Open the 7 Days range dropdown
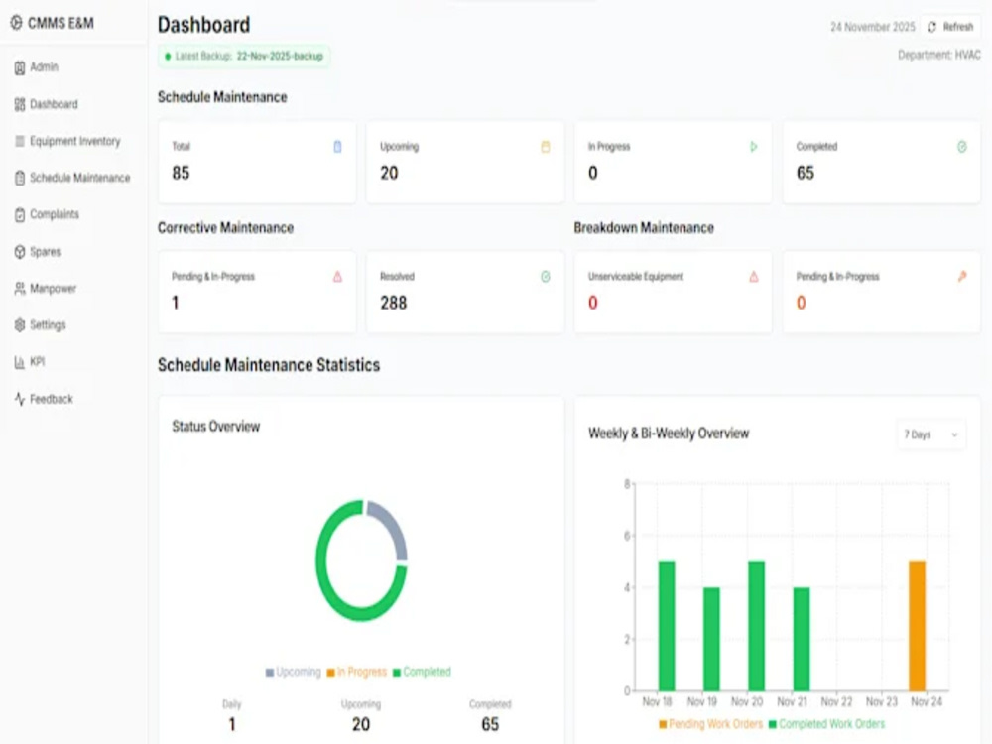Screen dimensions: 992x744 [x=931, y=434]
